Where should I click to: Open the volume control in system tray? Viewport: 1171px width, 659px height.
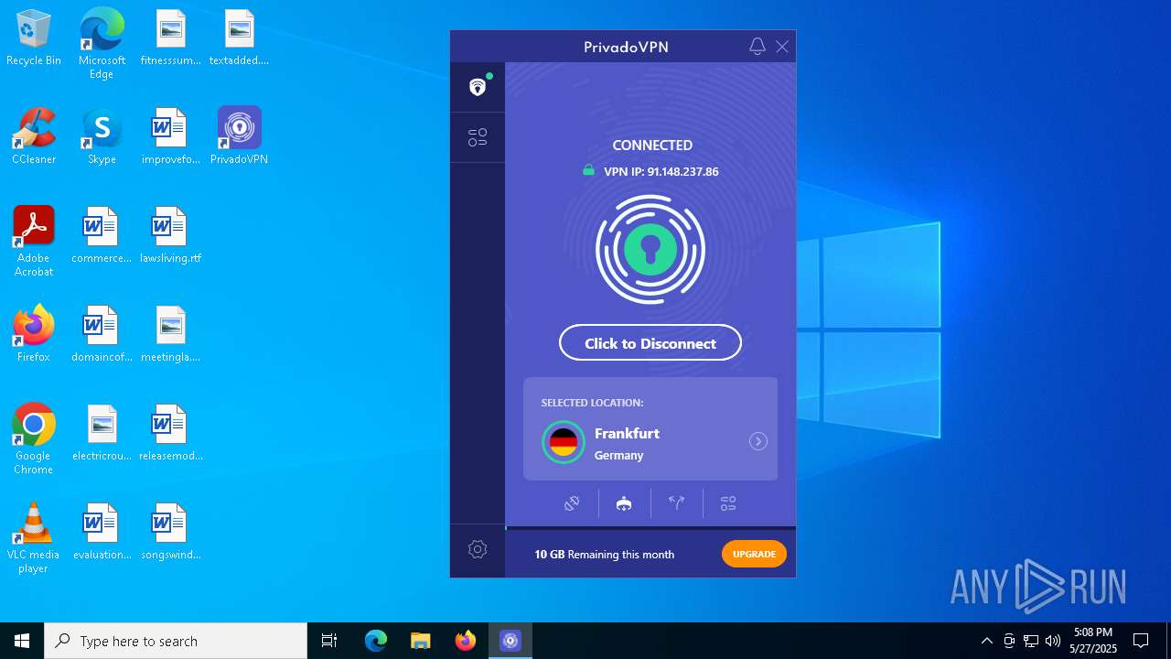click(x=1053, y=641)
